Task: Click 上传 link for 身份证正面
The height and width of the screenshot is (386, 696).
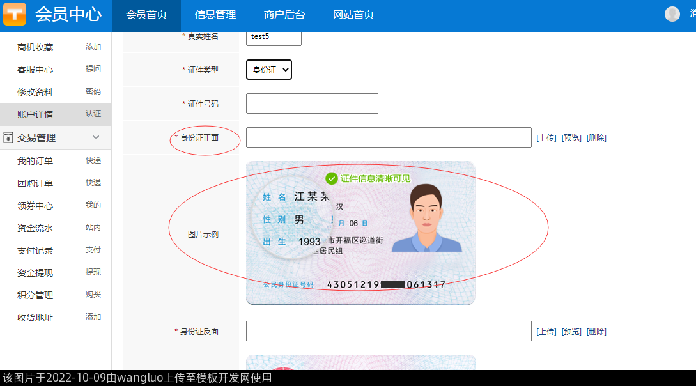Action: (x=546, y=137)
